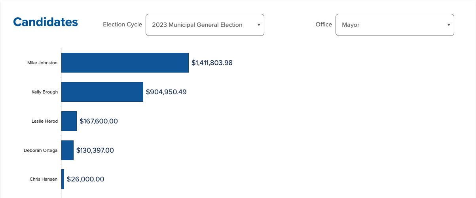The height and width of the screenshot is (198, 476).
Task: Click the Deborah Ortega name label
Action: 41,150
